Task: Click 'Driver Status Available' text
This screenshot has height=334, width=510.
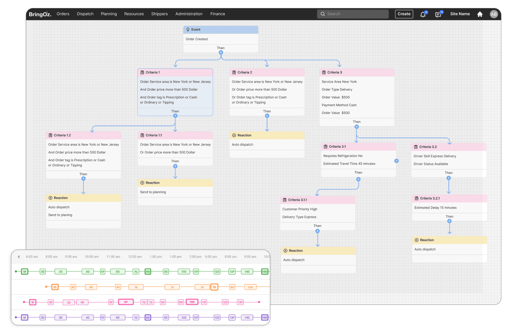Action: [x=431, y=164]
